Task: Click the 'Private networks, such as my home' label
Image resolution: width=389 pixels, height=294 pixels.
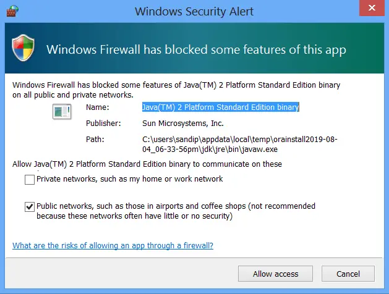Action: [129, 179]
